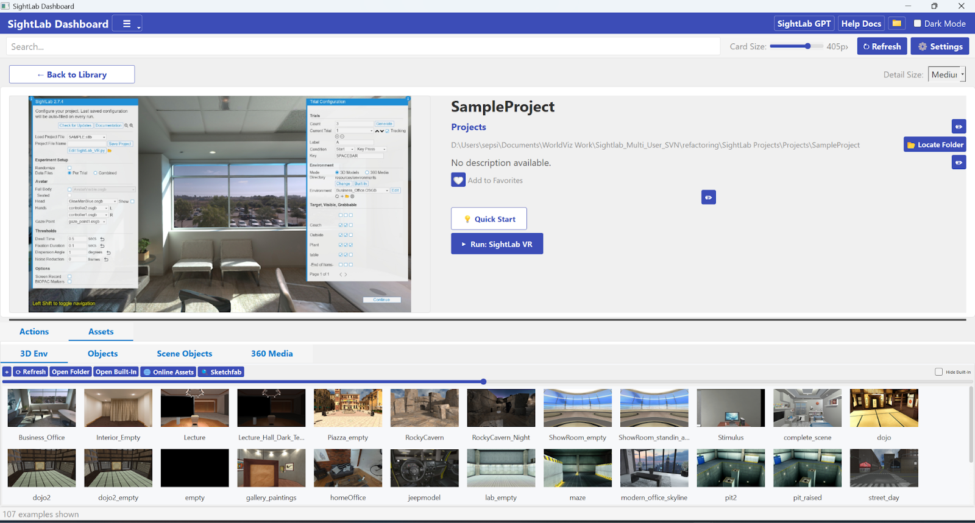This screenshot has width=975, height=523.
Task: Click the Quick Start button
Action: coord(489,219)
